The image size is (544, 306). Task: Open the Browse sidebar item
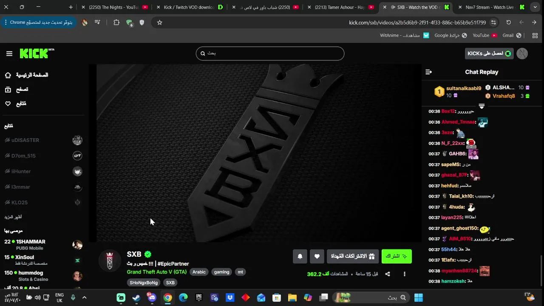click(17, 89)
